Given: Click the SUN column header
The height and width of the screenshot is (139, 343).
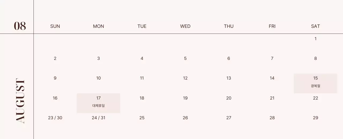Looking at the screenshot, I should point(55,26).
